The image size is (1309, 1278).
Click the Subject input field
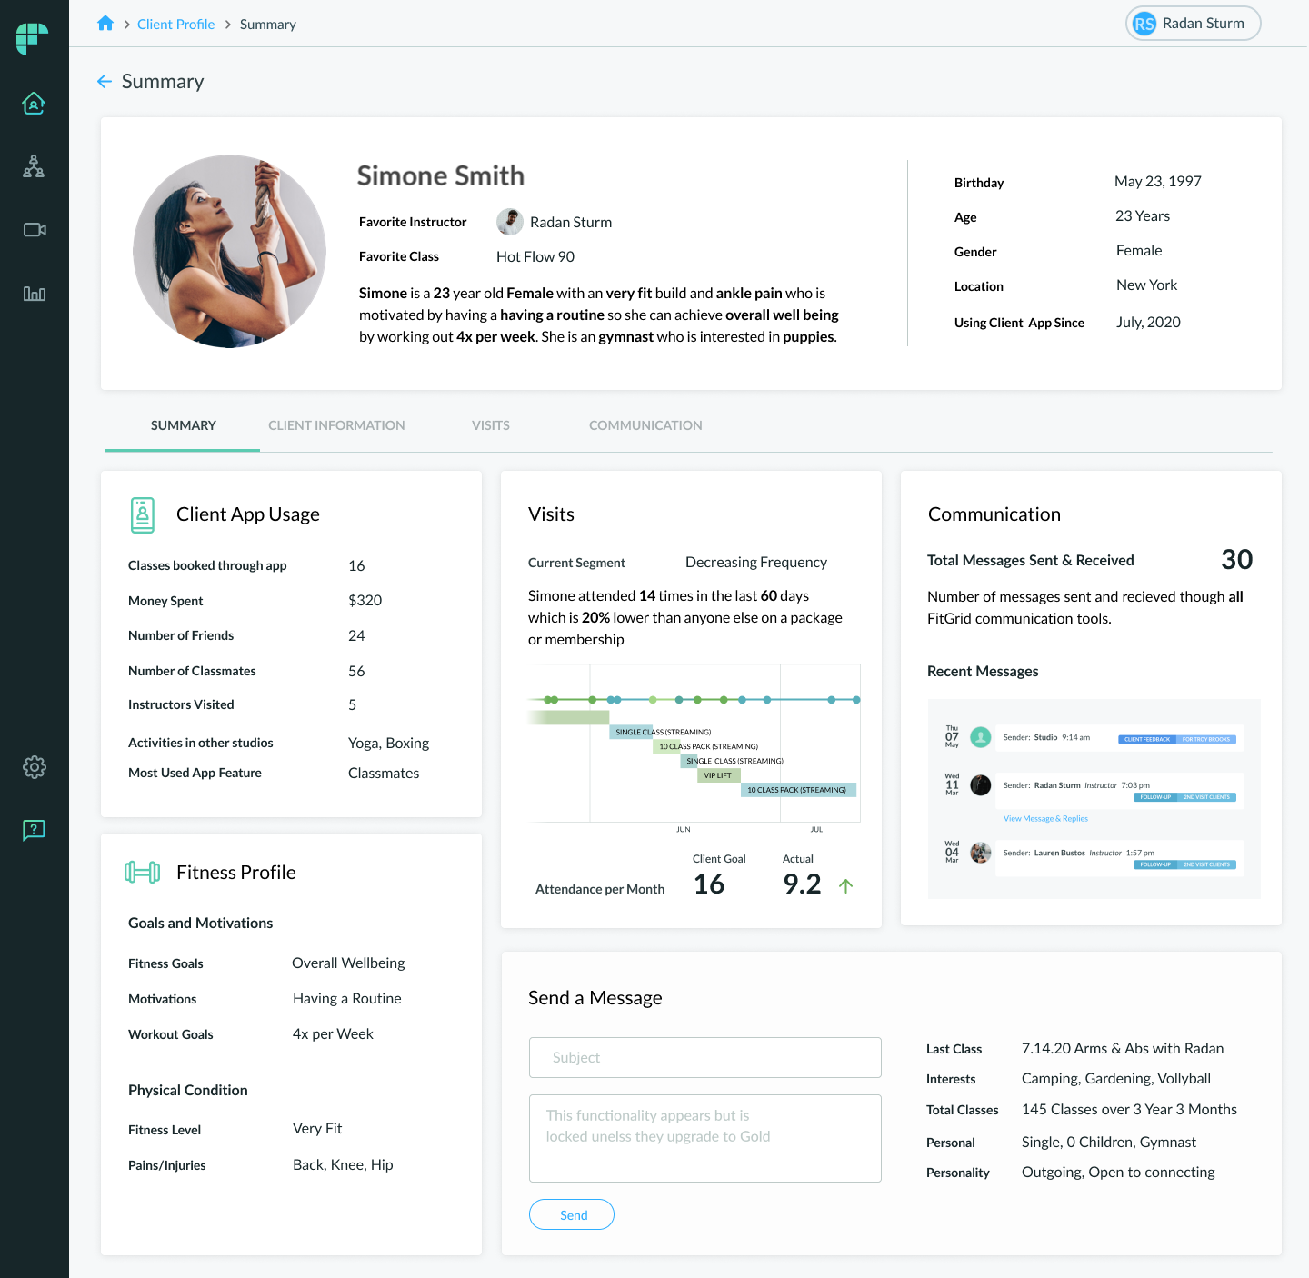coord(704,1057)
